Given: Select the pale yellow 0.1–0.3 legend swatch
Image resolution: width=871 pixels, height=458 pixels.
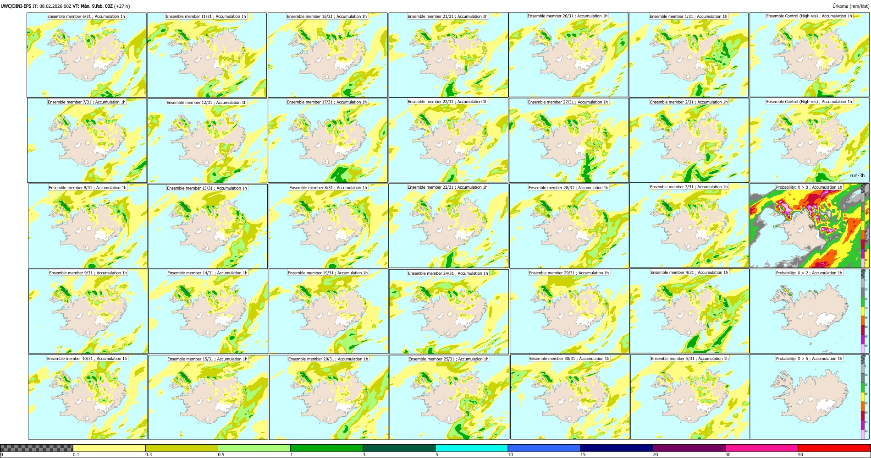Looking at the screenshot, I should (x=109, y=448).
